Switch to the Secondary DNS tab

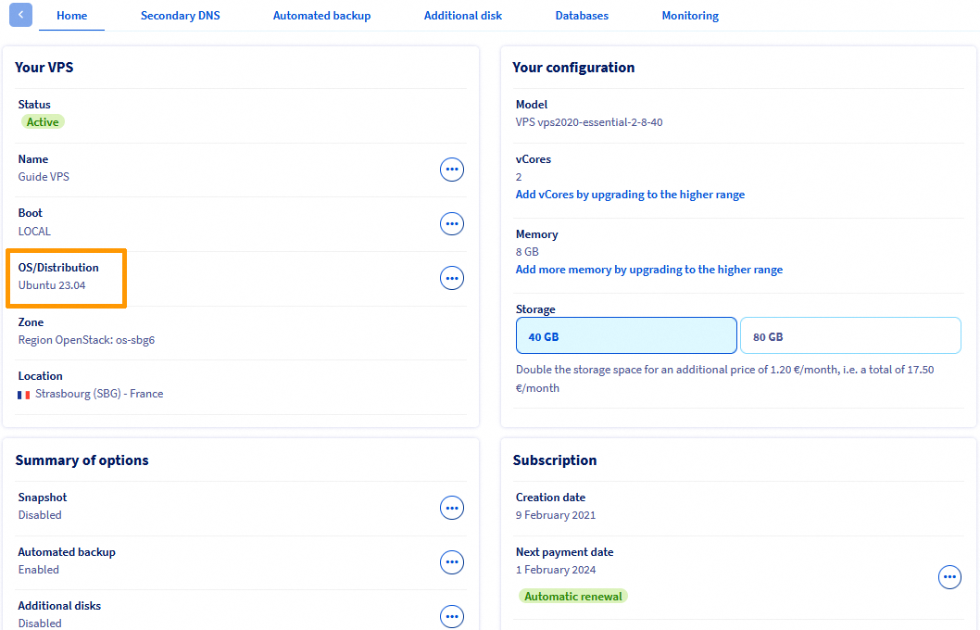click(x=181, y=15)
